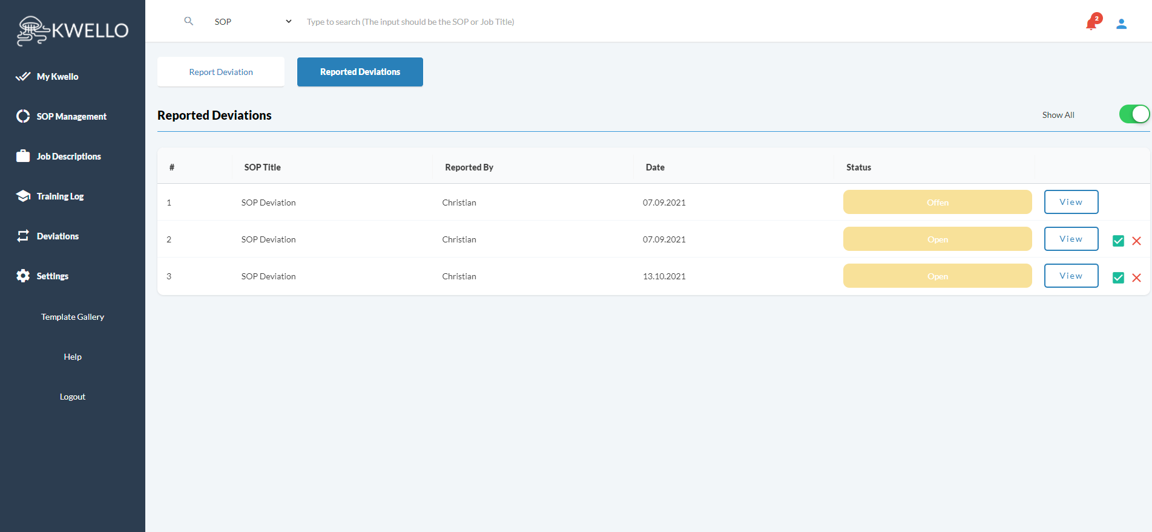Select the Reported Deviations tab
This screenshot has width=1152, height=532.
pos(360,72)
